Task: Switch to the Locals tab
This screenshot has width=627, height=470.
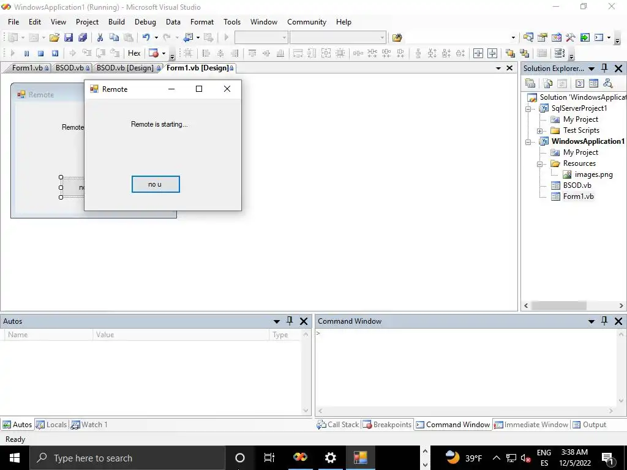Action: point(51,425)
